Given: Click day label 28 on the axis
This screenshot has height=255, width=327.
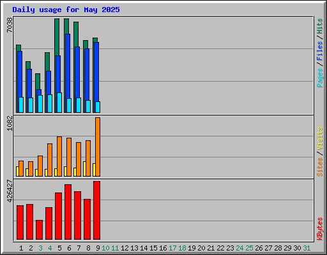Looking at the screenshot, I should (278, 248).
